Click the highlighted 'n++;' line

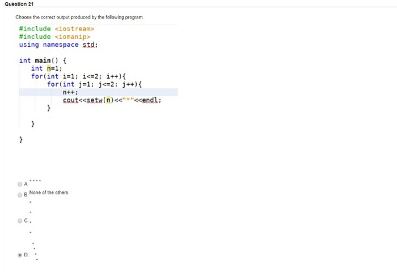pos(99,92)
